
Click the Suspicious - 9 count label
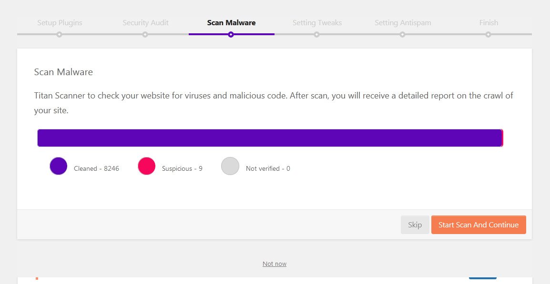(x=182, y=168)
